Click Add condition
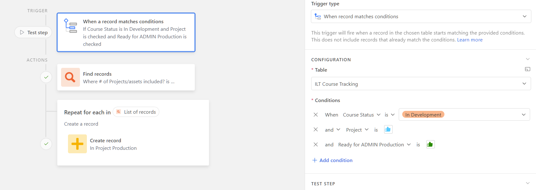This screenshot has height=190, width=536. [x=332, y=160]
